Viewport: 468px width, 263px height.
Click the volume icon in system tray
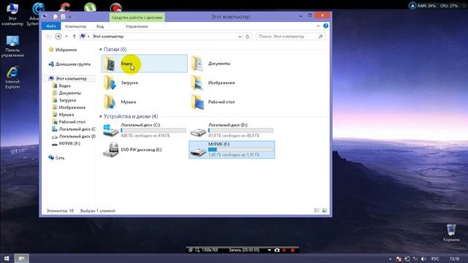(x=423, y=259)
